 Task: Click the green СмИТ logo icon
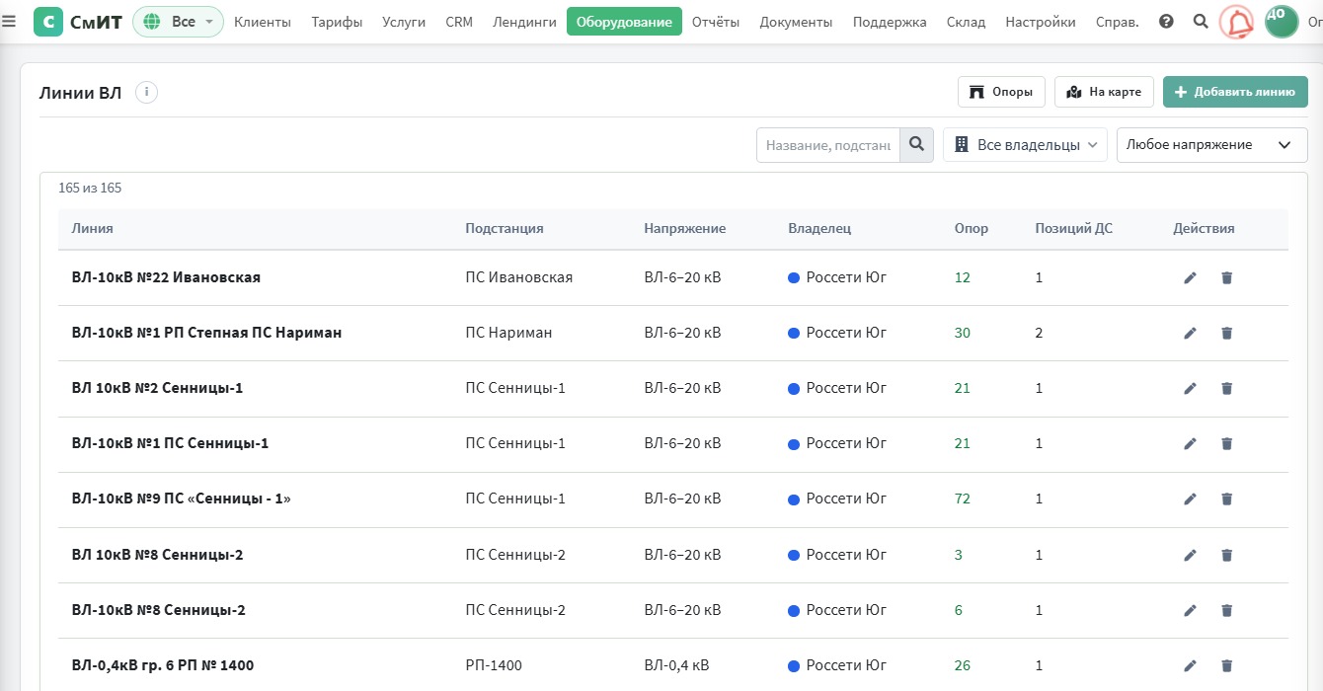tap(48, 22)
